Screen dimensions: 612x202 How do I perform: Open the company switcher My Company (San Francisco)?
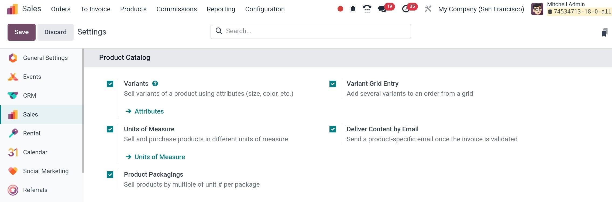(481, 9)
